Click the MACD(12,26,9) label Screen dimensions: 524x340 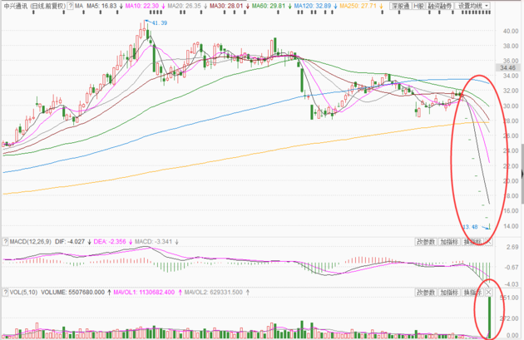[31, 241]
